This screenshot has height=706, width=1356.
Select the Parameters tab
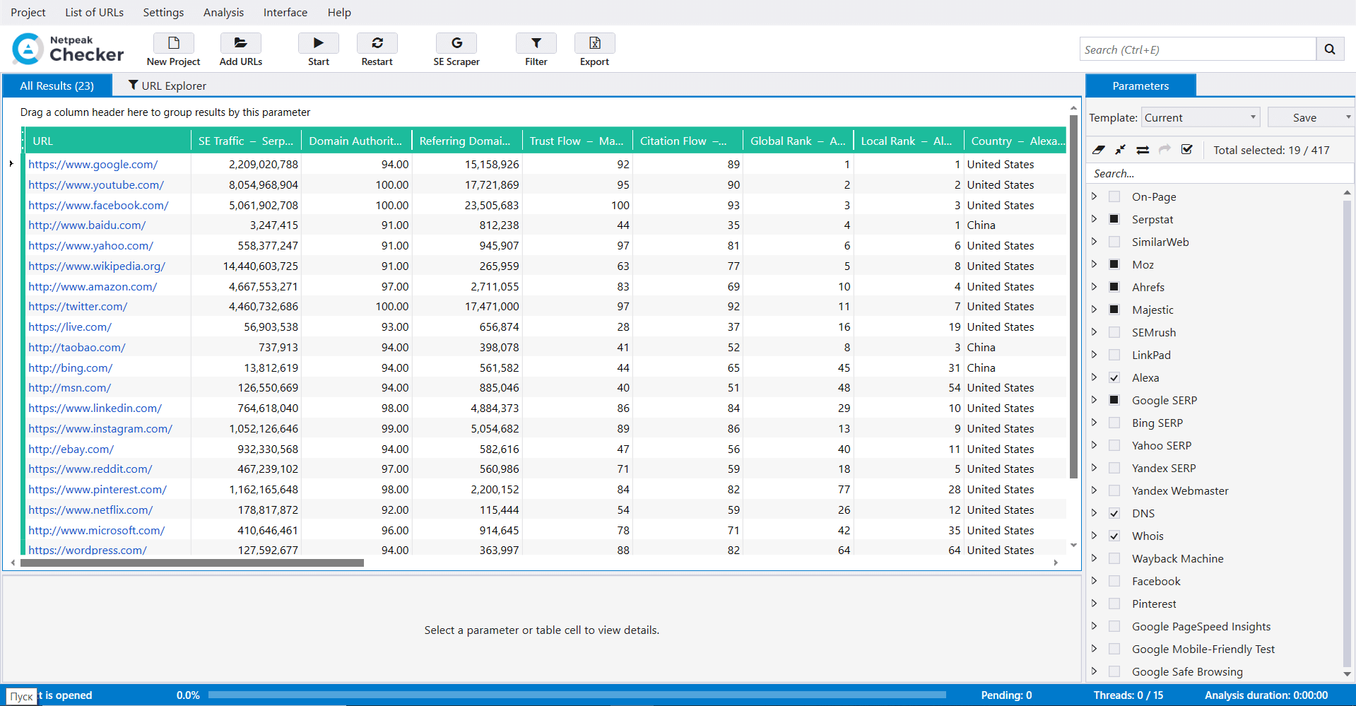pos(1140,86)
